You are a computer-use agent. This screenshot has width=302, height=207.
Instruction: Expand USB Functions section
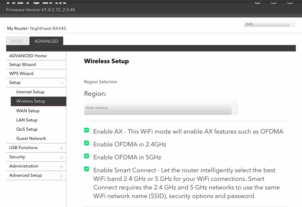tap(36, 148)
